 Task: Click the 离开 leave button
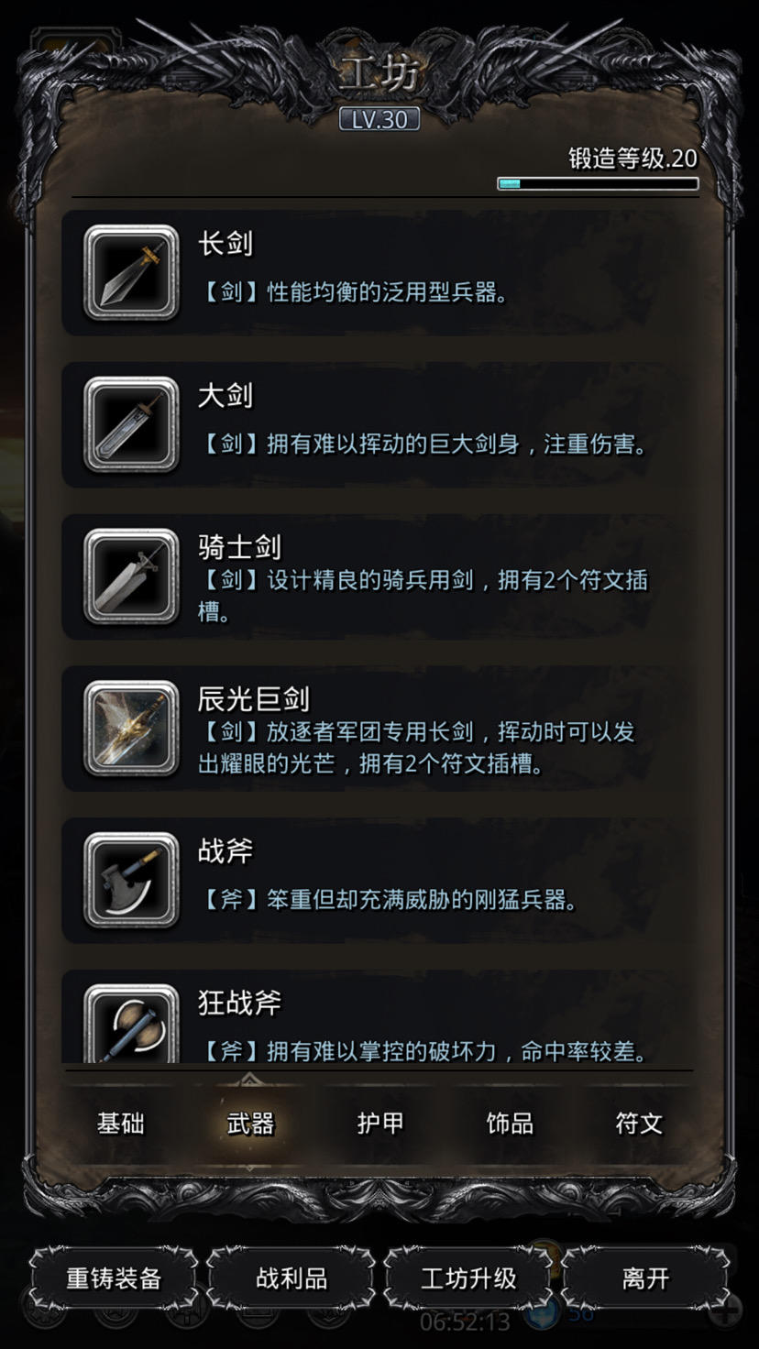645,1278
